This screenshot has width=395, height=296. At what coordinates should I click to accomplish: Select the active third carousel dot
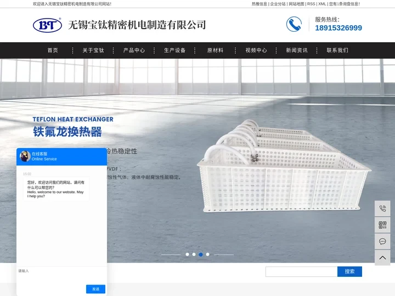(x=201, y=254)
